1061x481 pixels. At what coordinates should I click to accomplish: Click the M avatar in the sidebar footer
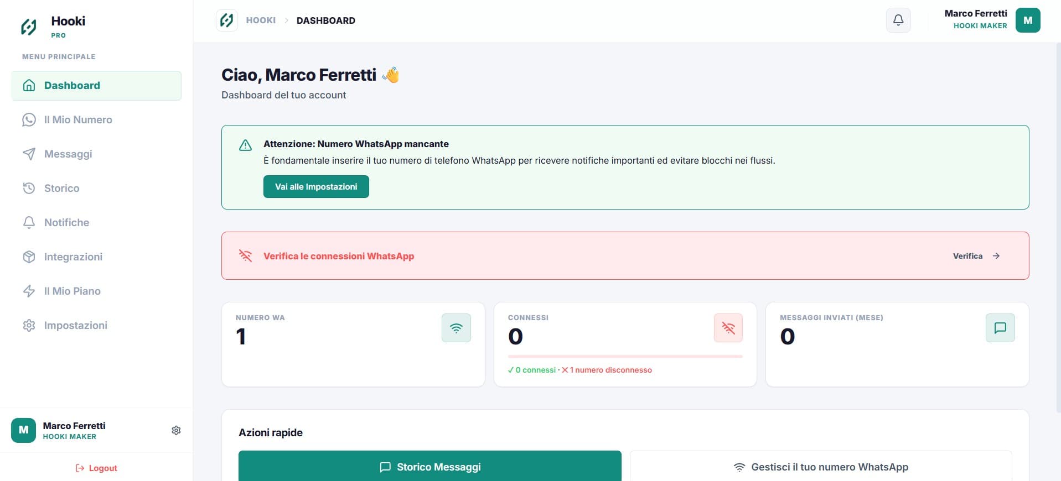pos(23,430)
